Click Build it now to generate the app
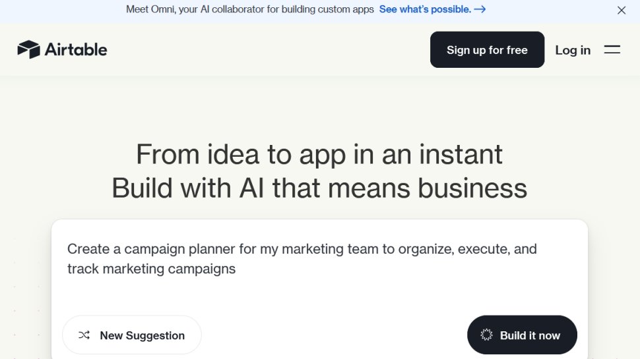The width and height of the screenshot is (640, 359). [522, 335]
